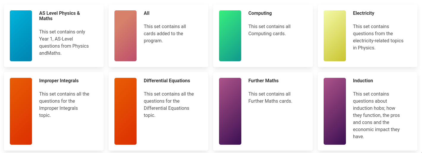The width and height of the screenshot is (422, 153).
Task: Pick the purple Induction set swatch
Action: point(335,111)
